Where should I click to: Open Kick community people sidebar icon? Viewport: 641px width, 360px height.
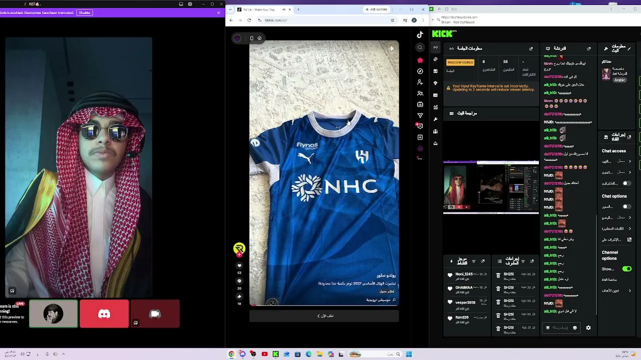tap(436, 131)
